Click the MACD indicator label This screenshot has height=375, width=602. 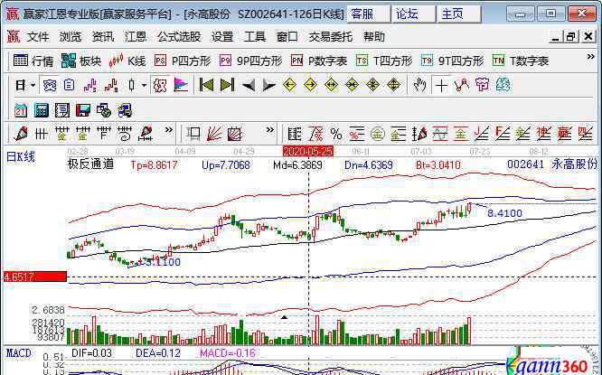click(19, 352)
